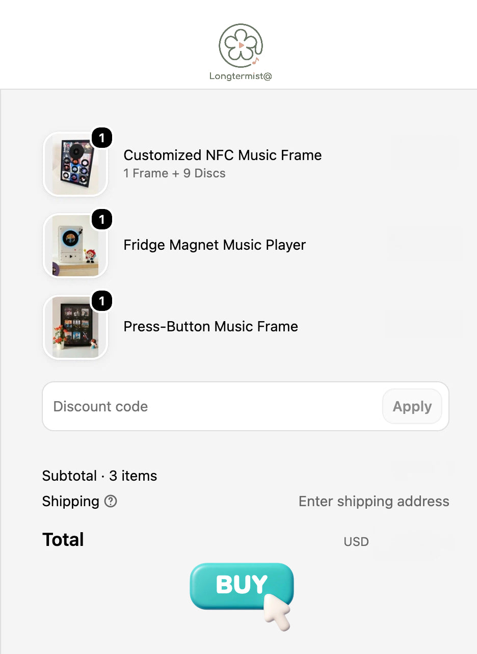Click the 'Enter shipping address' text
The image size is (477, 654).
[x=374, y=501]
